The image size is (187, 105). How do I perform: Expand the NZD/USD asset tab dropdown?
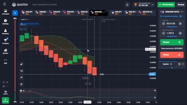pyautogui.click(x=105, y=12)
